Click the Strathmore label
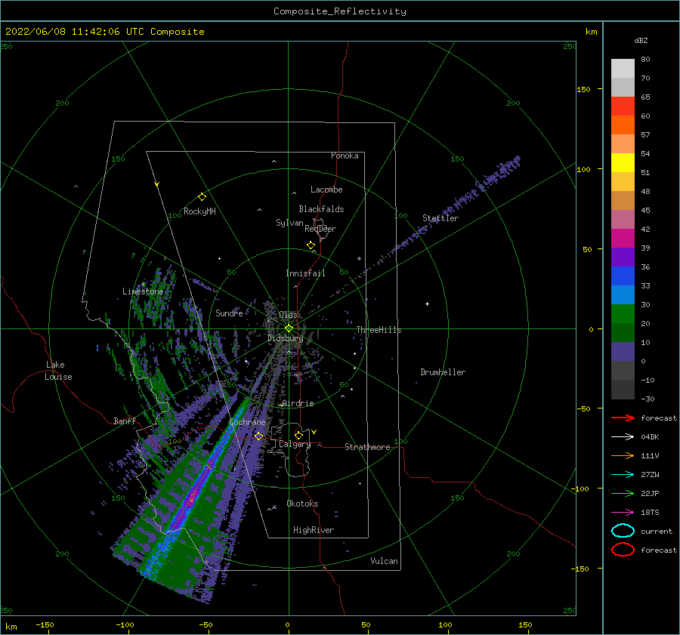This screenshot has width=680, height=635. [367, 447]
